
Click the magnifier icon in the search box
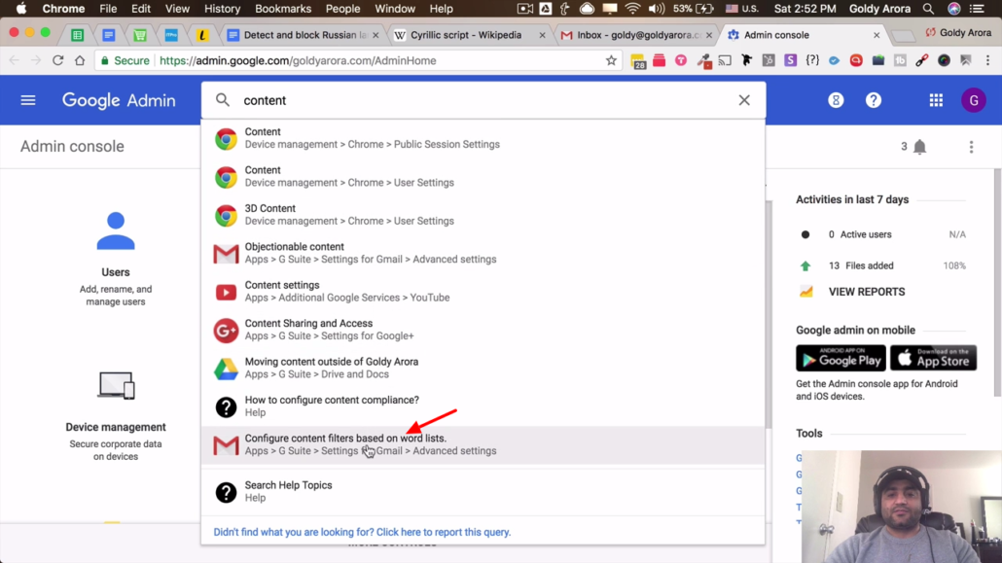[223, 100]
